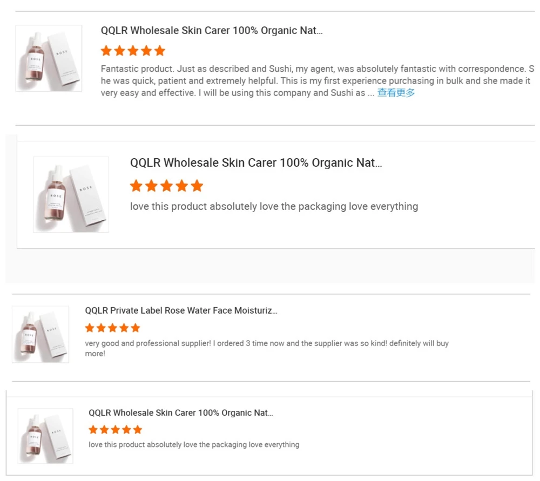The width and height of the screenshot is (540, 481).
Task: Click first star in the bottom review card
Action: pos(93,430)
